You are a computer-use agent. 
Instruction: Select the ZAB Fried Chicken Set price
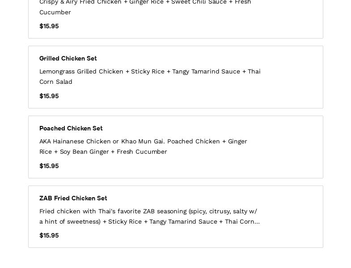point(49,235)
